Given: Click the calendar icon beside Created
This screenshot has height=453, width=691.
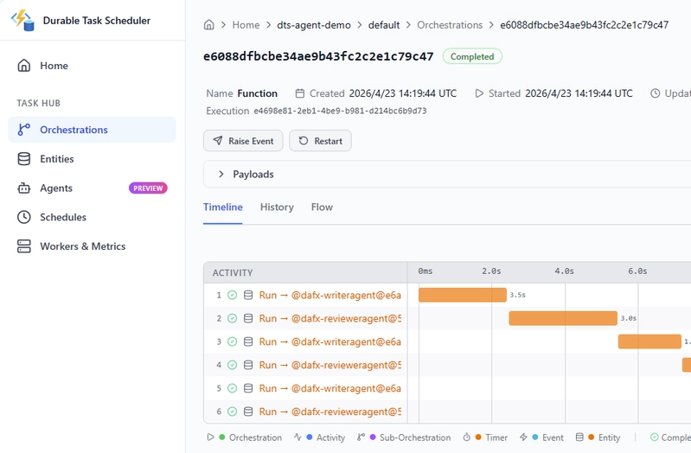Looking at the screenshot, I should click(x=300, y=93).
